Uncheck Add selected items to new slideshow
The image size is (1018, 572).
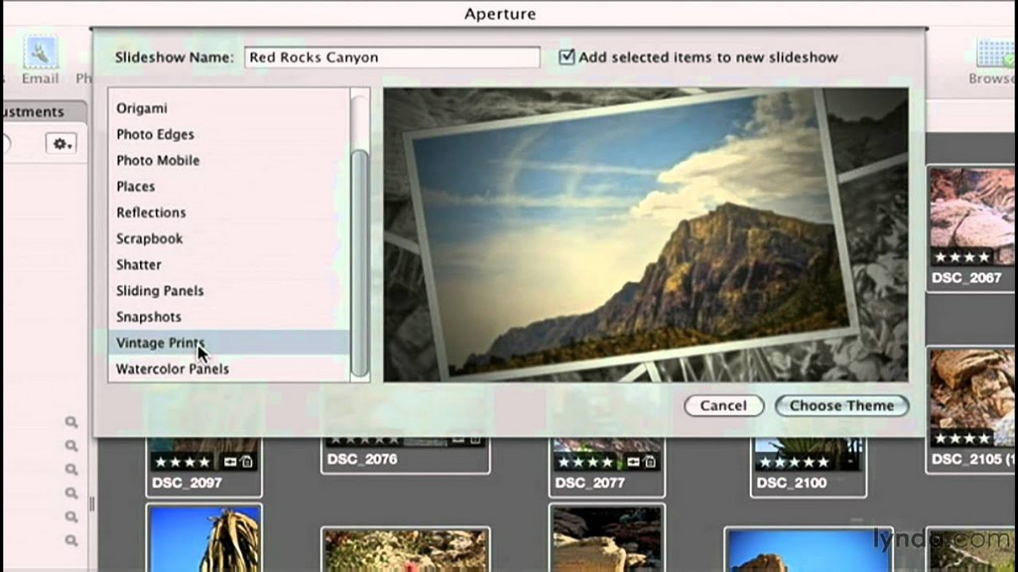click(567, 58)
